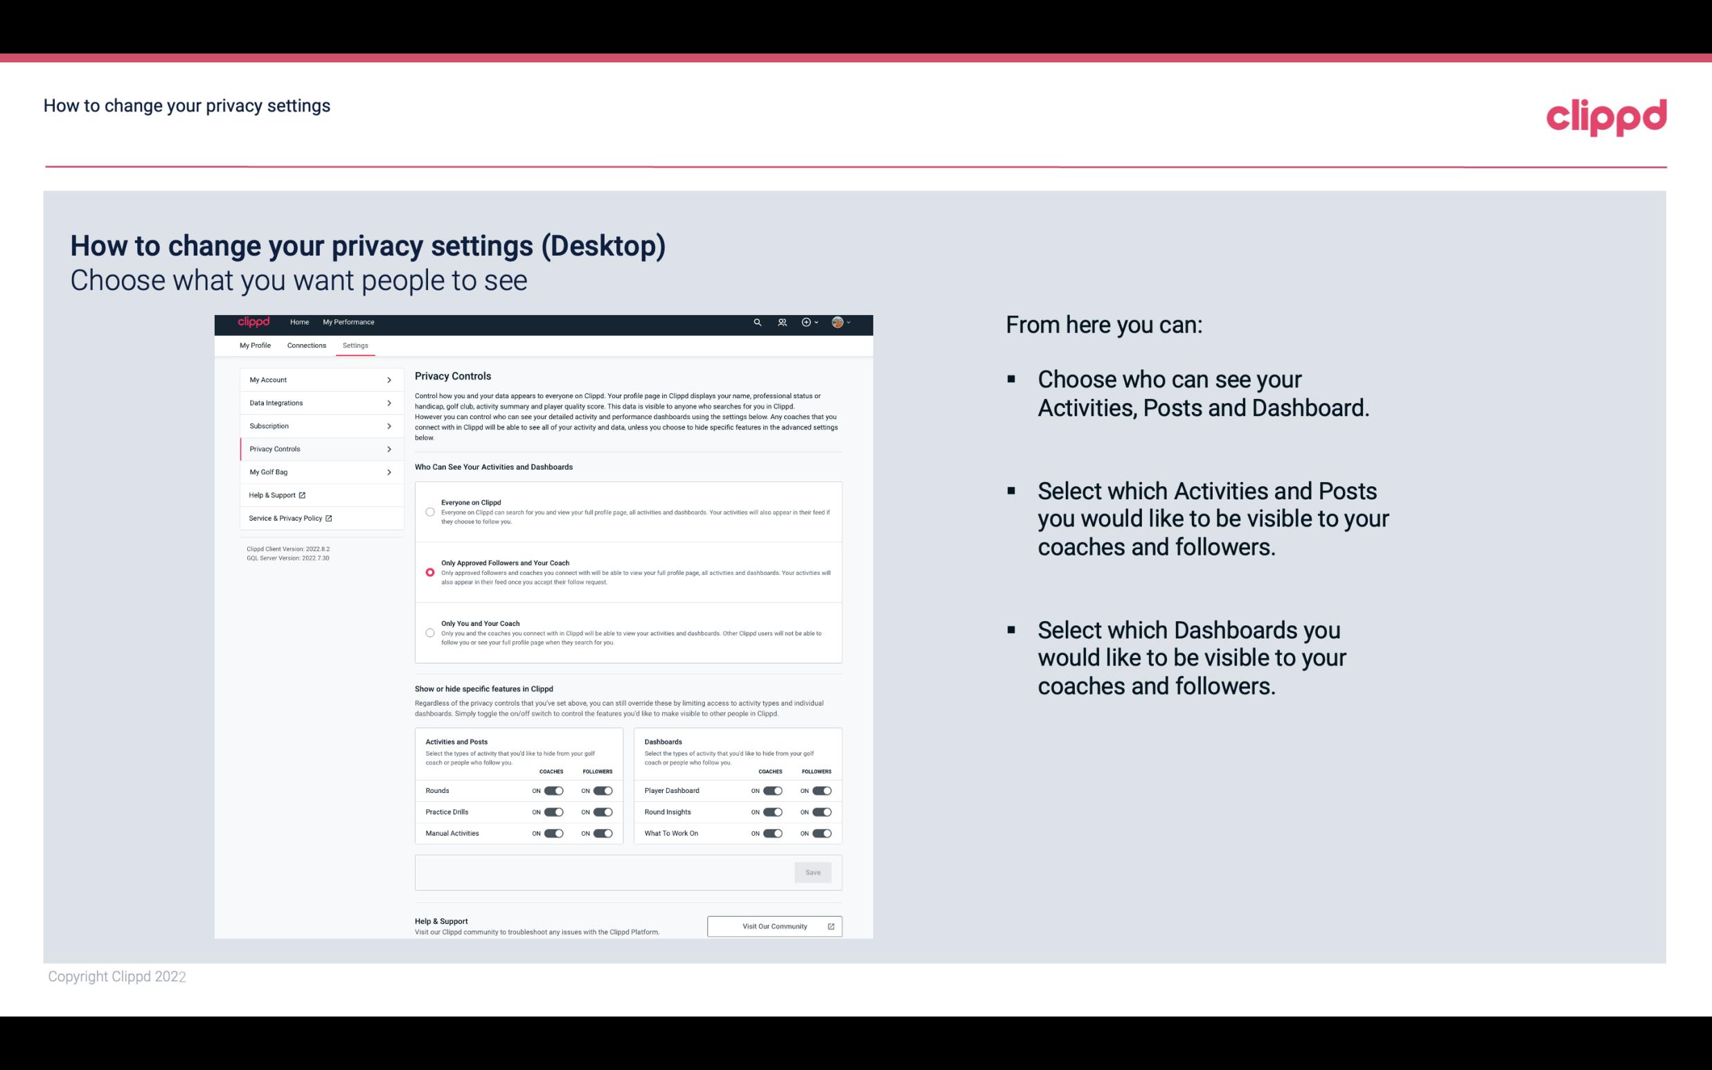The image size is (1712, 1070).
Task: Select the Settings tab in navigation
Action: click(x=355, y=345)
